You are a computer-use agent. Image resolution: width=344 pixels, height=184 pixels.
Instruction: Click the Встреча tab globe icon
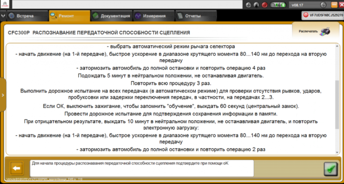(12, 16)
